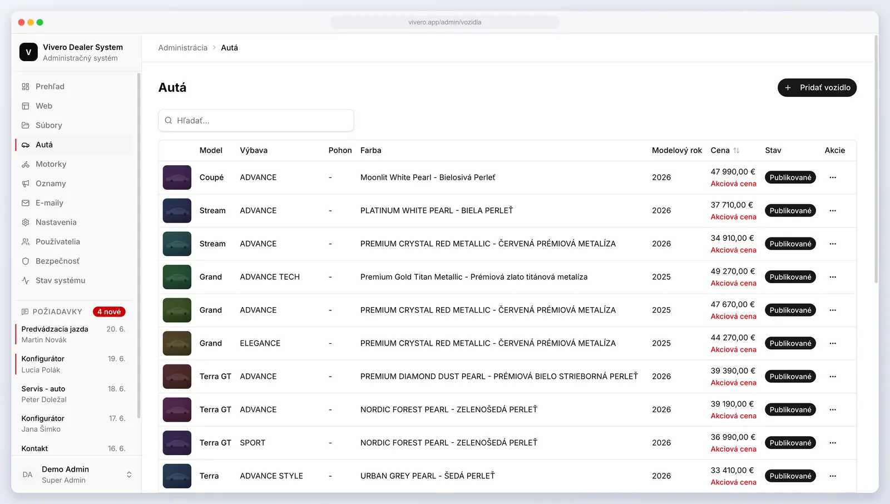
Task: Click the Modelový rok column header
Action: (x=677, y=151)
